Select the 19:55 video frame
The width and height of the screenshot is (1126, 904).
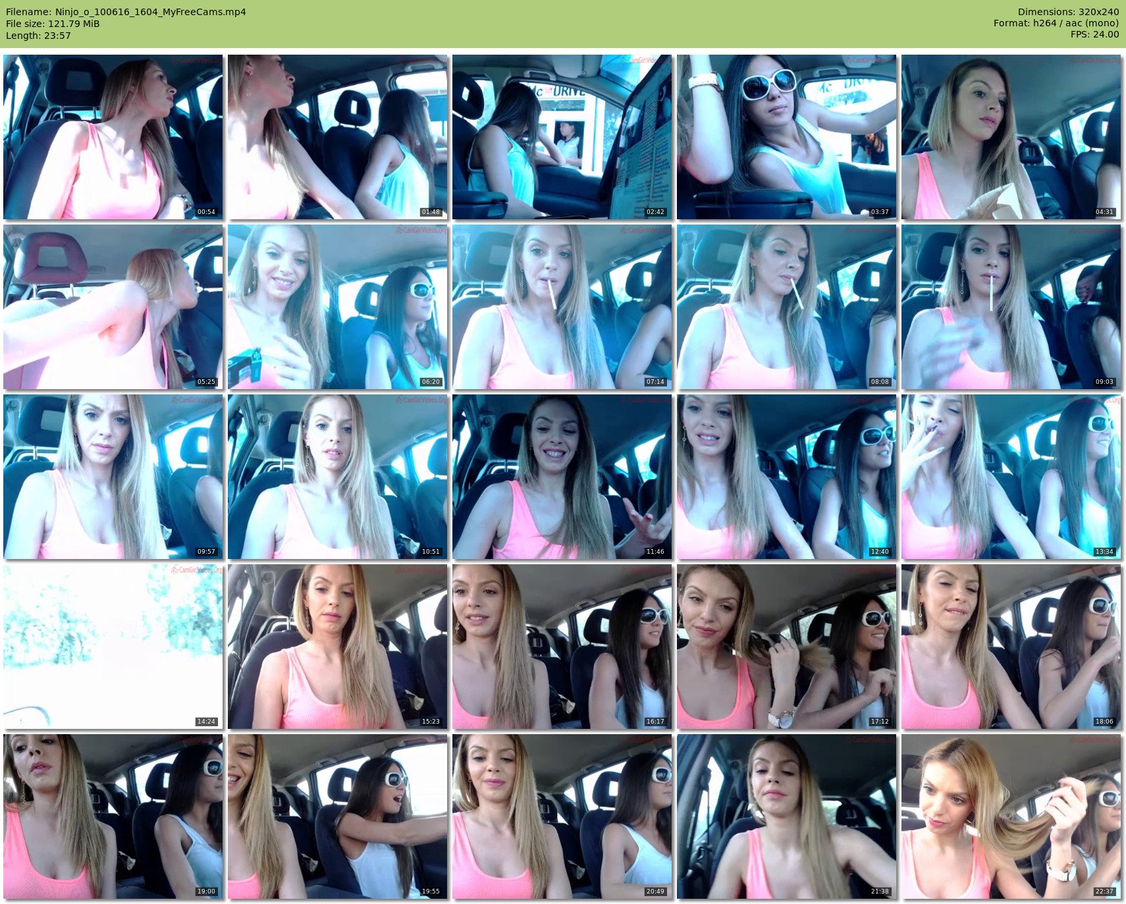click(x=337, y=816)
